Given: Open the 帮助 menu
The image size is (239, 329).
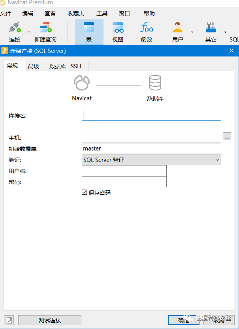Looking at the screenshot, I should [149, 13].
